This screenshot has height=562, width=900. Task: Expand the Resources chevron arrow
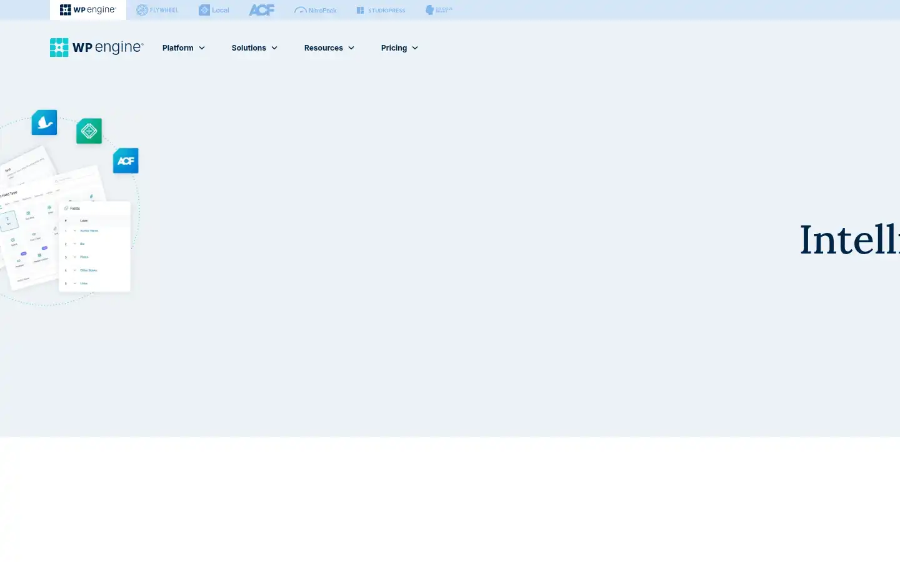tap(351, 48)
